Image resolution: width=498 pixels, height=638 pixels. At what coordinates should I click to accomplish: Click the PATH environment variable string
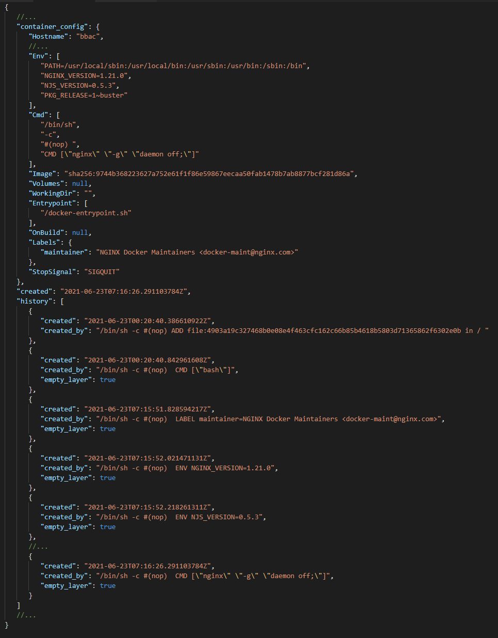point(175,66)
